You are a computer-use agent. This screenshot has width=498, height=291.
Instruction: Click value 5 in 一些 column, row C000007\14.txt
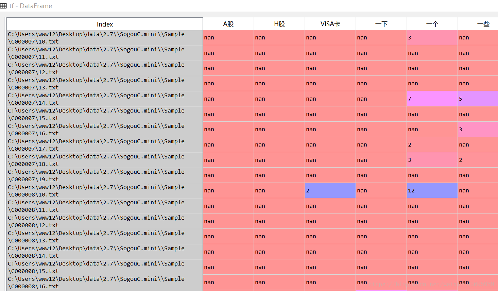point(478,99)
